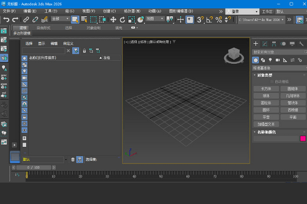Open the 标准基本体 primitive type dropdown
The width and height of the screenshot is (307, 204).
tap(278, 67)
